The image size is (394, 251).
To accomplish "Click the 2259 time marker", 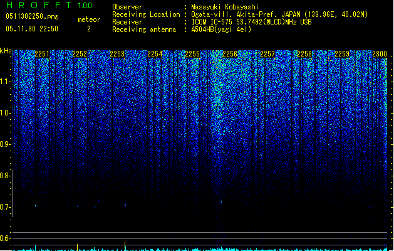I will point(342,54).
